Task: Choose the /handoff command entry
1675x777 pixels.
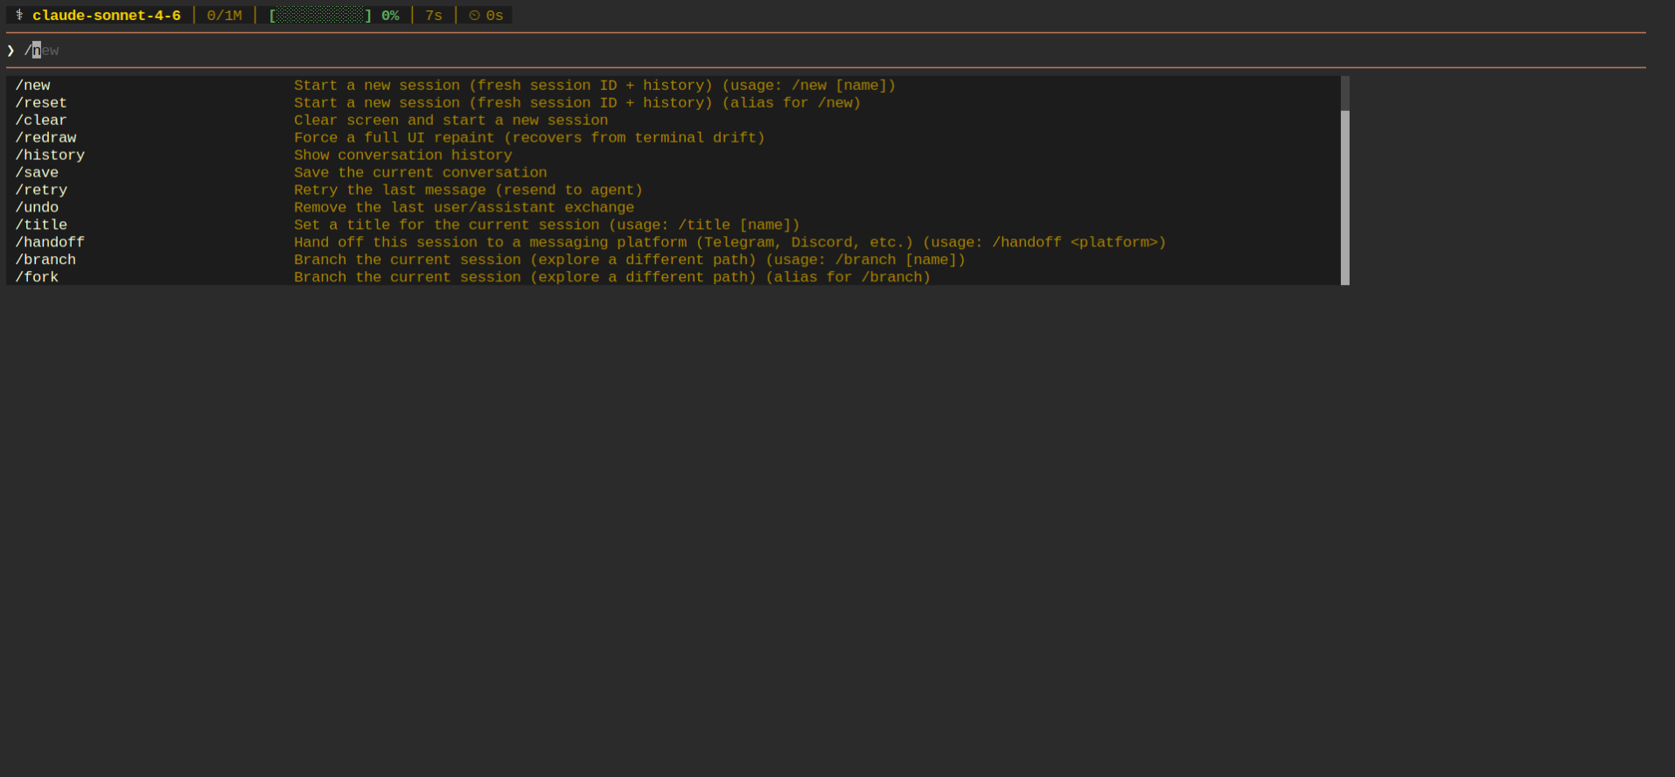Action: (x=50, y=242)
